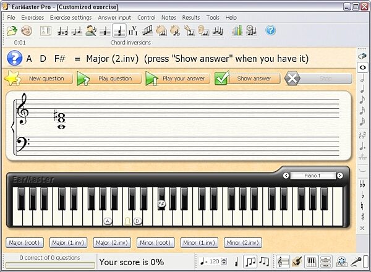The image size is (371, 272).
Task: Select the double sharp accidental
Action: click(362, 228)
